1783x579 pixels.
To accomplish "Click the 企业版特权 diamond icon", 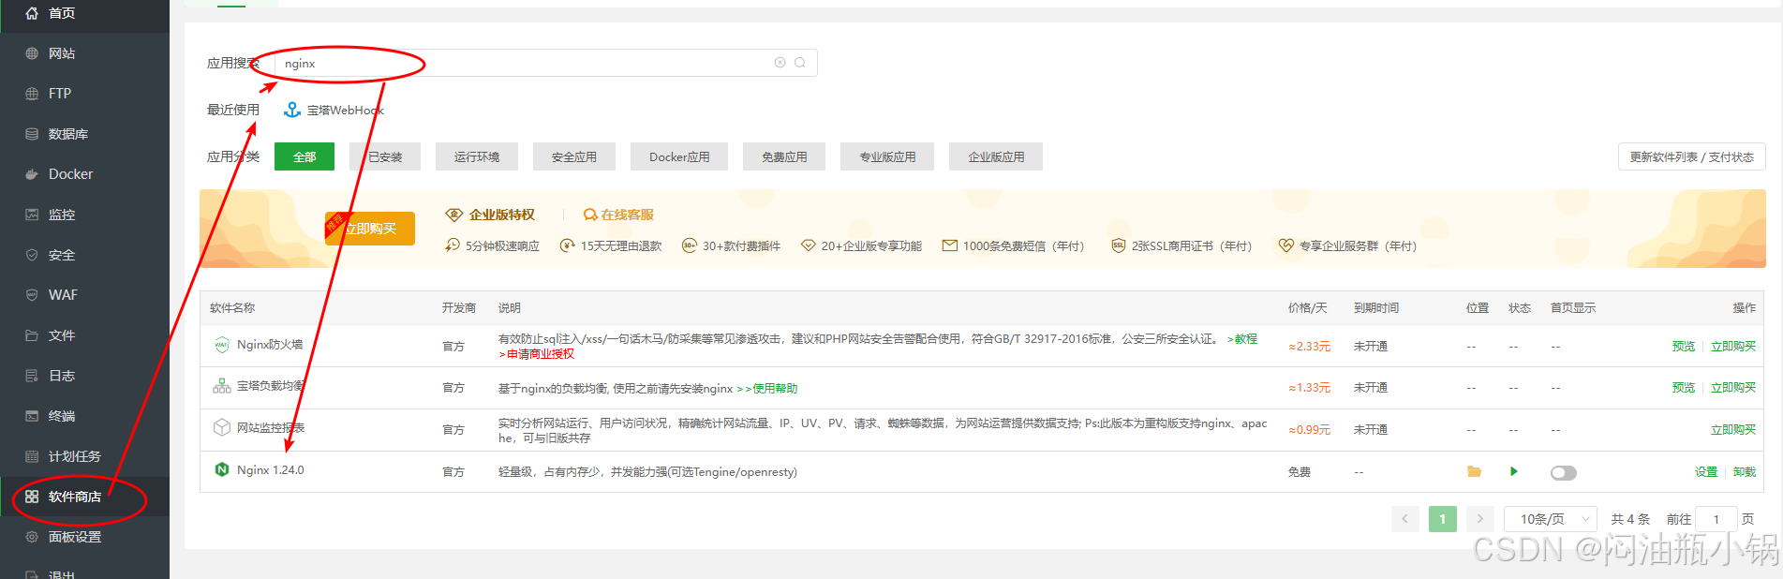I will (454, 215).
